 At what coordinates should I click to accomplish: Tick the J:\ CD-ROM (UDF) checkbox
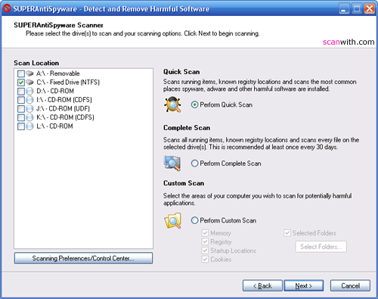click(21, 109)
